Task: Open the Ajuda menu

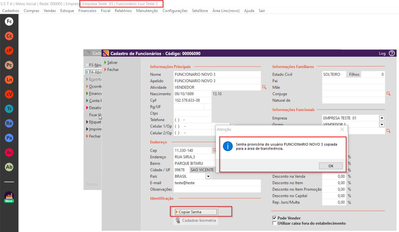Action: pyautogui.click(x=249, y=11)
